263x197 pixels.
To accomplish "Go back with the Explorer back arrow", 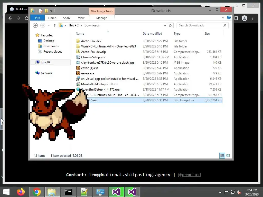I will point(35,25).
